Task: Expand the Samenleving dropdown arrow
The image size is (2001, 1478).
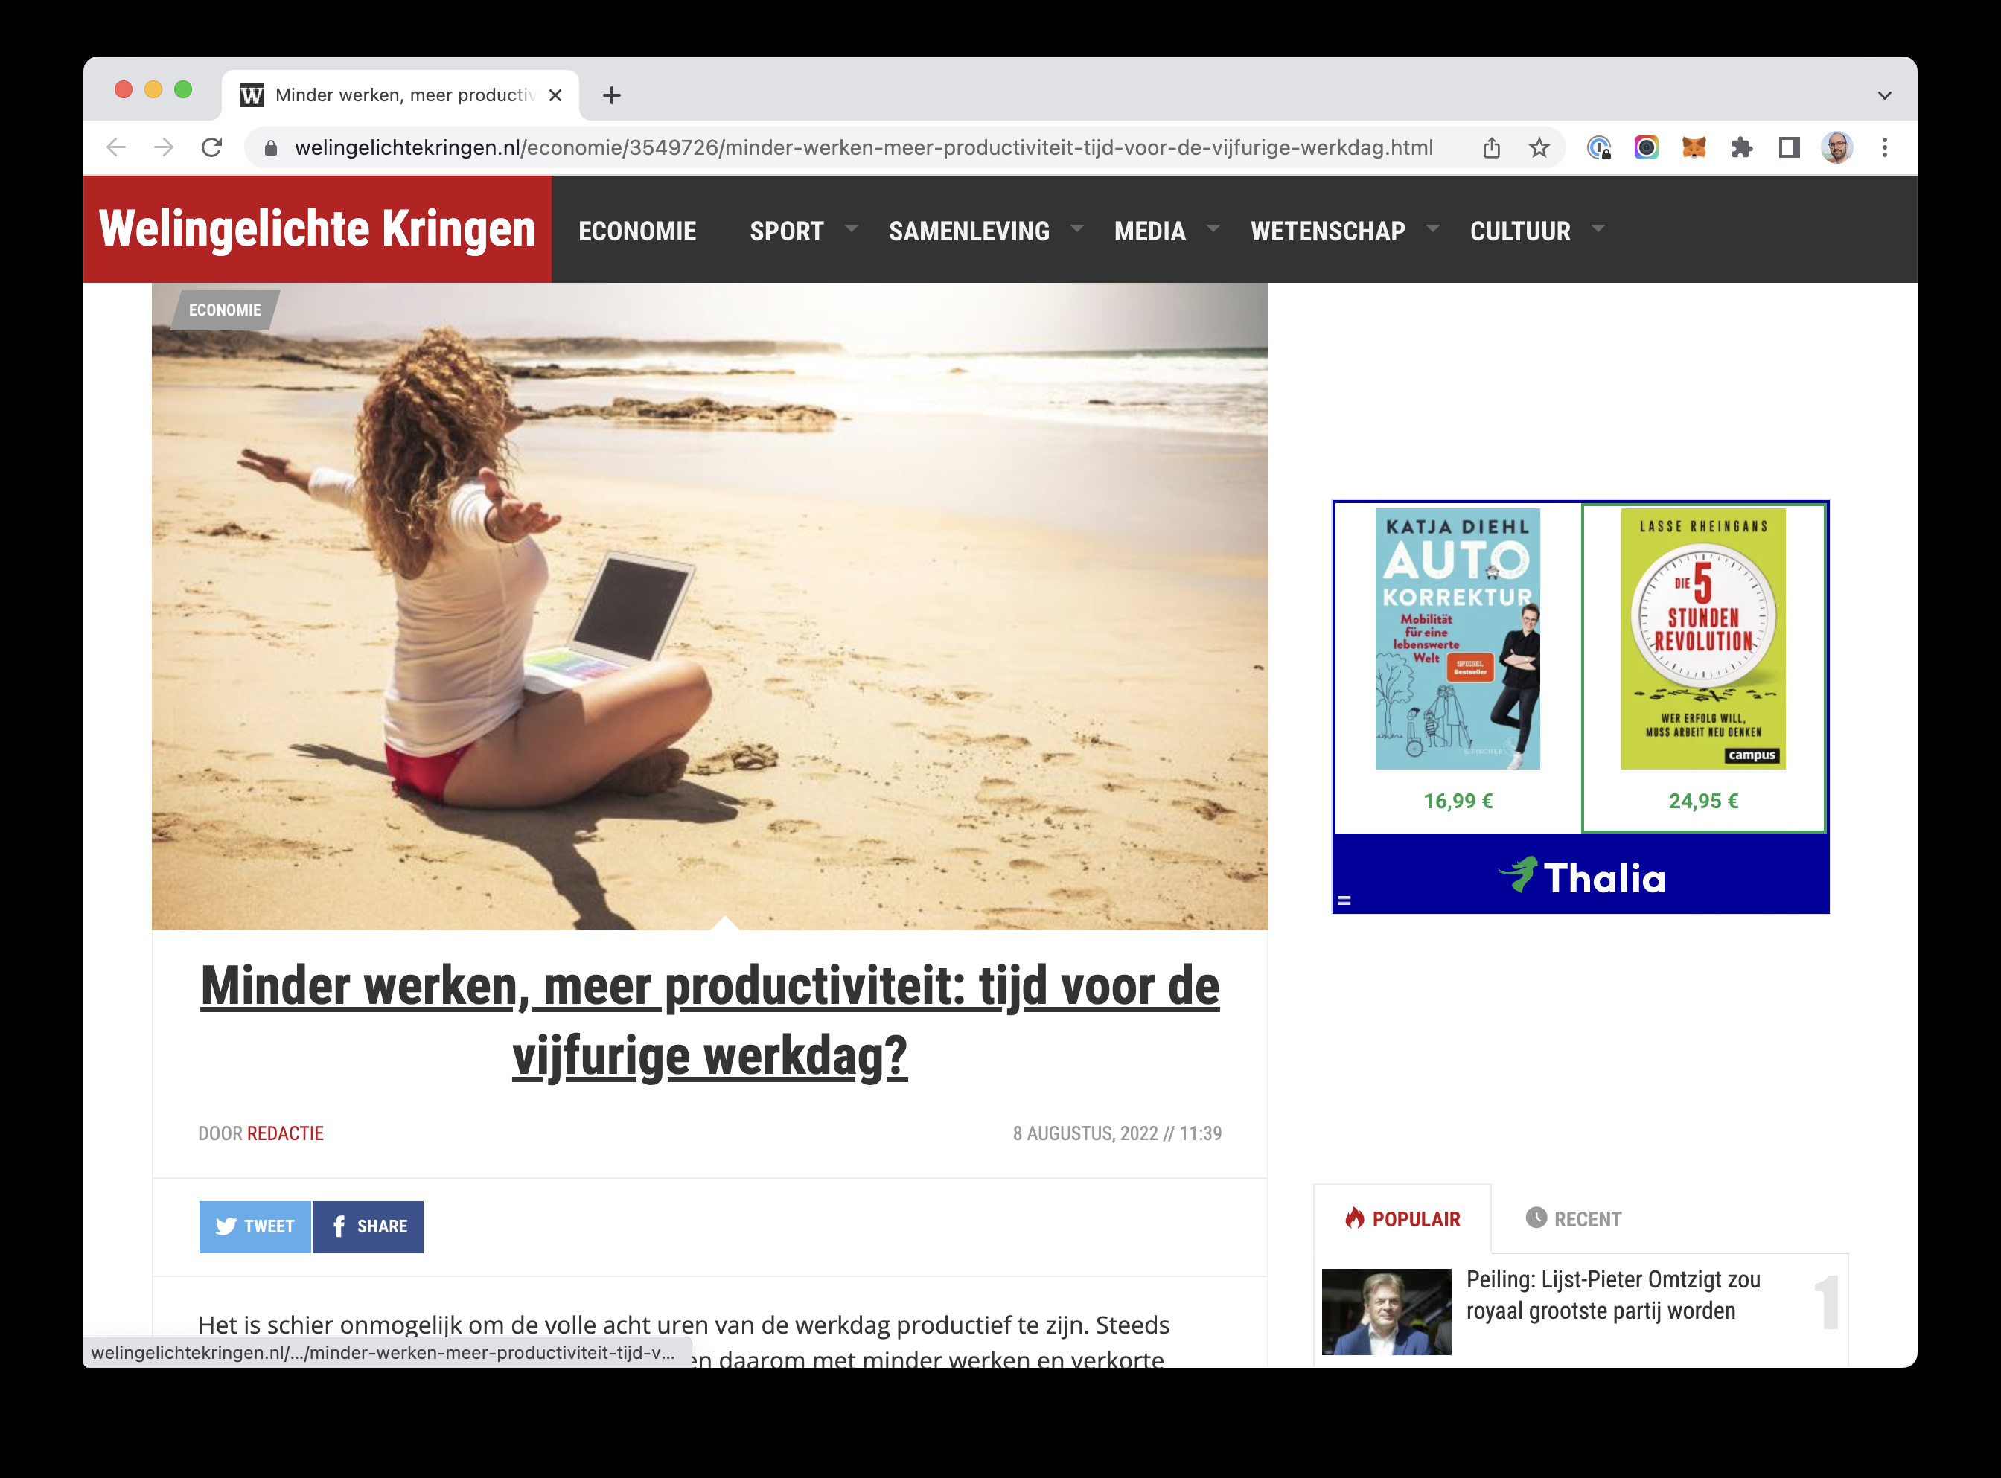Action: [x=1077, y=229]
